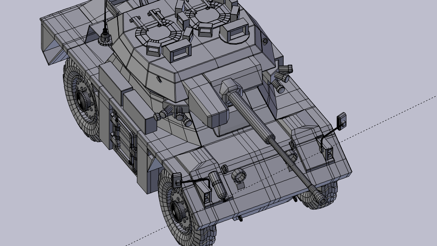Click the dashed reference axis line
437x246 pixels.
click(x=281, y=171)
